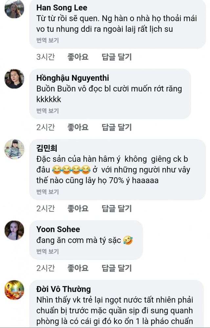210x328 pixels.
Task: Show translation for Yoon Sohee's comment
Action: pyautogui.click(x=48, y=252)
